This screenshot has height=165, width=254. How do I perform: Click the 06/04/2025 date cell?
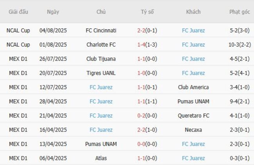[53, 158]
